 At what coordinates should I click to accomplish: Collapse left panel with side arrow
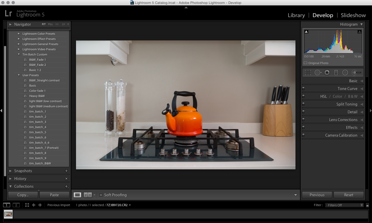(1, 111)
